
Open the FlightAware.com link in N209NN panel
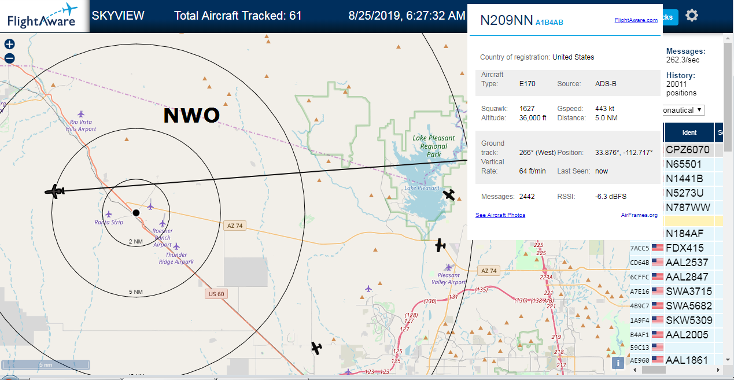(x=636, y=20)
